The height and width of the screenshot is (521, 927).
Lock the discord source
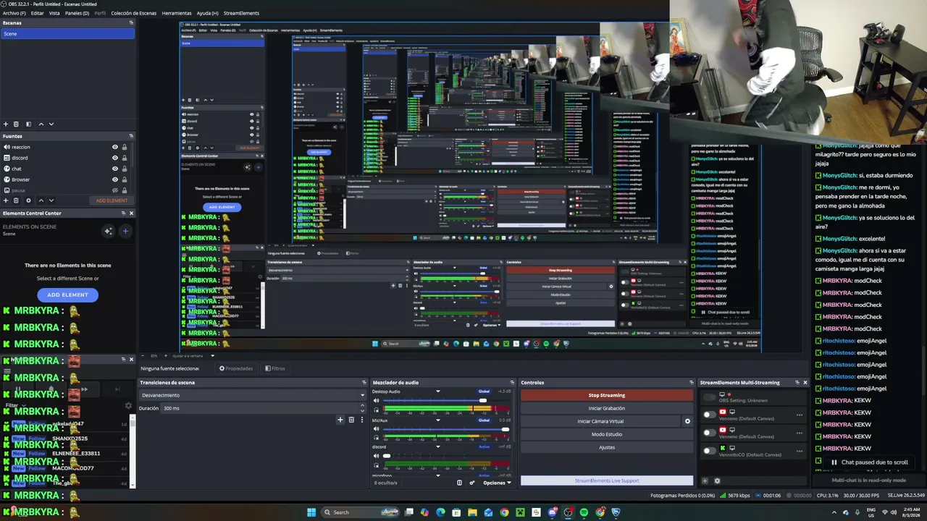(125, 158)
